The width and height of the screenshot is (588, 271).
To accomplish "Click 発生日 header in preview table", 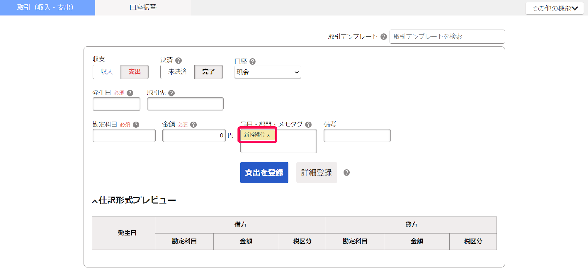I will pos(123,233).
